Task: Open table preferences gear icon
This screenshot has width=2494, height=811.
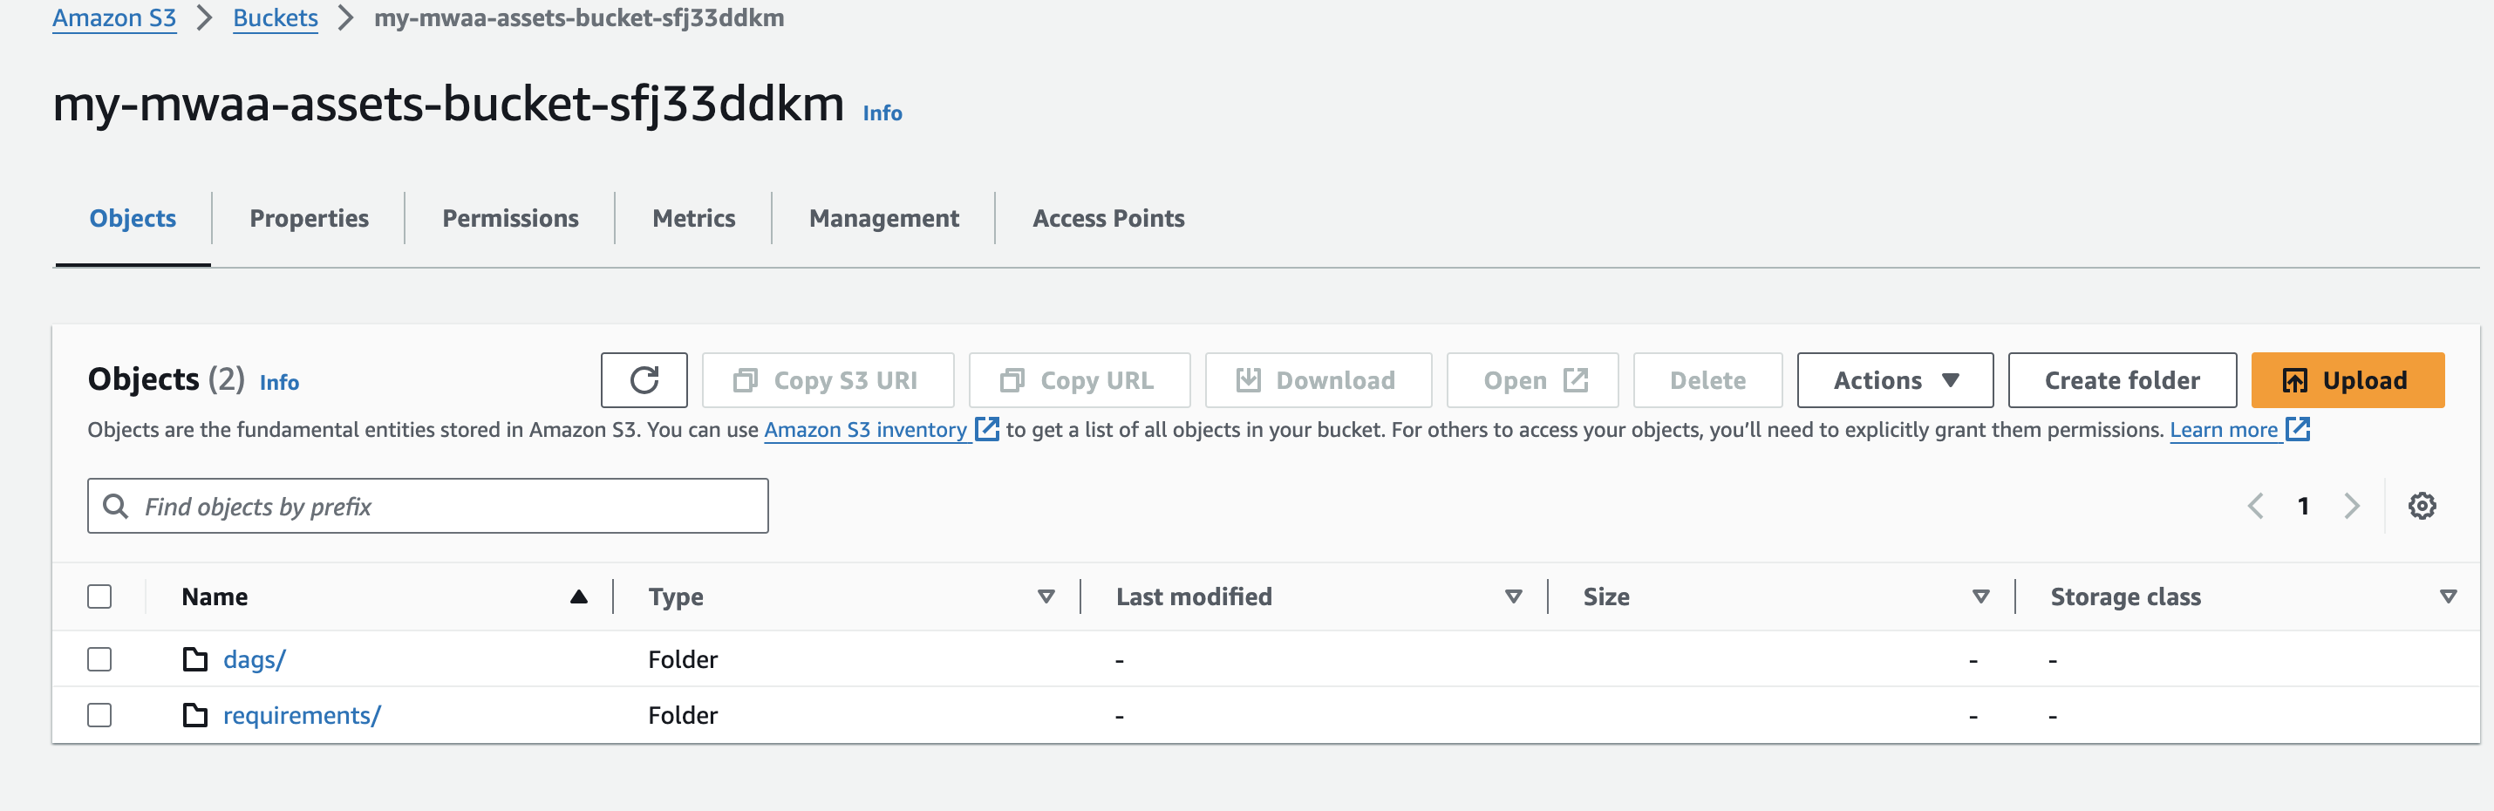Action: click(x=2422, y=505)
